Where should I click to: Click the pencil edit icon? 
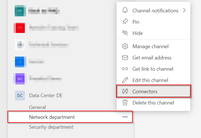(x=125, y=80)
